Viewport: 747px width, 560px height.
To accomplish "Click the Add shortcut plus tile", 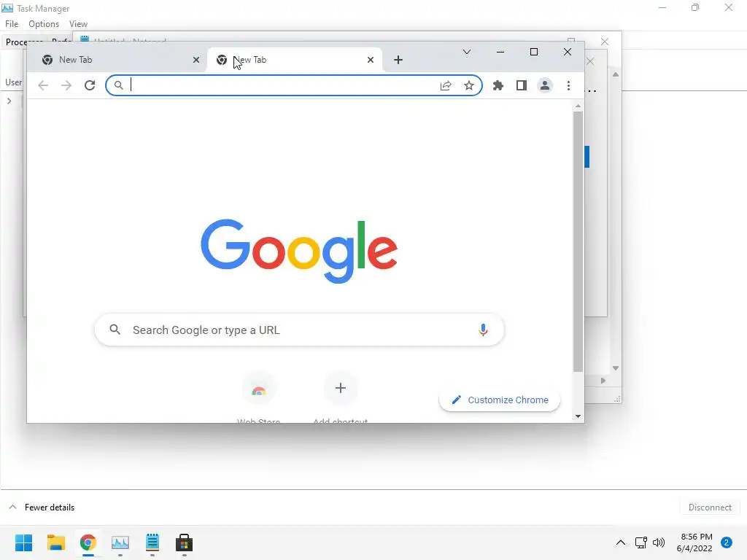I will (x=340, y=397).
